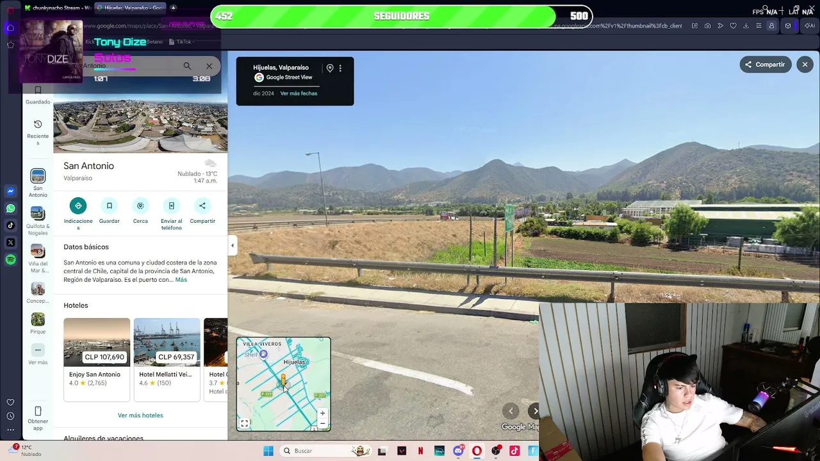Collapse the side panel with the arrow
This screenshot has height=461, width=820.
tap(232, 245)
